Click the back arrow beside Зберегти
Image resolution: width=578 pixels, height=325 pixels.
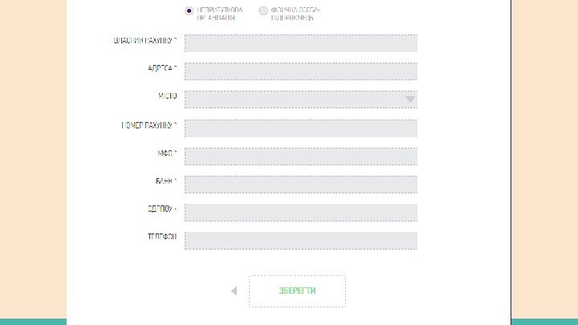[234, 291]
